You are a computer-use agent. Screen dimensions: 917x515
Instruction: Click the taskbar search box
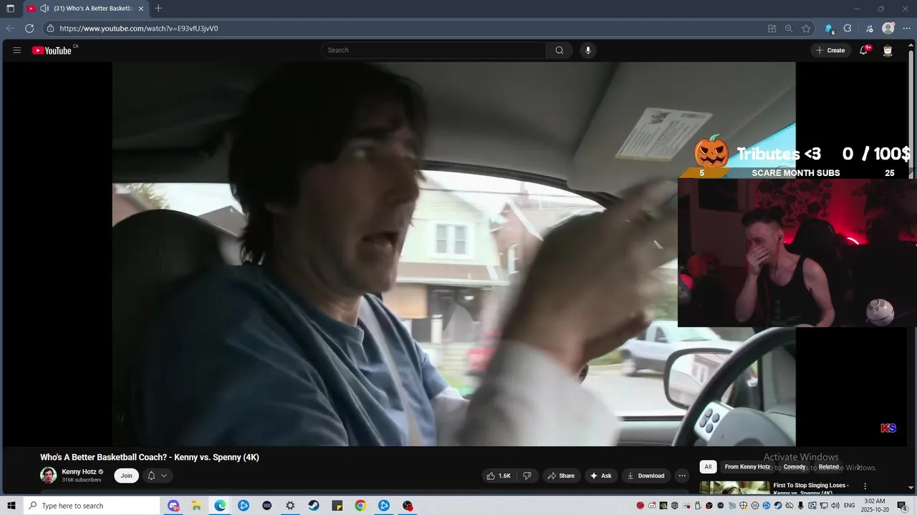pyautogui.click(x=92, y=506)
